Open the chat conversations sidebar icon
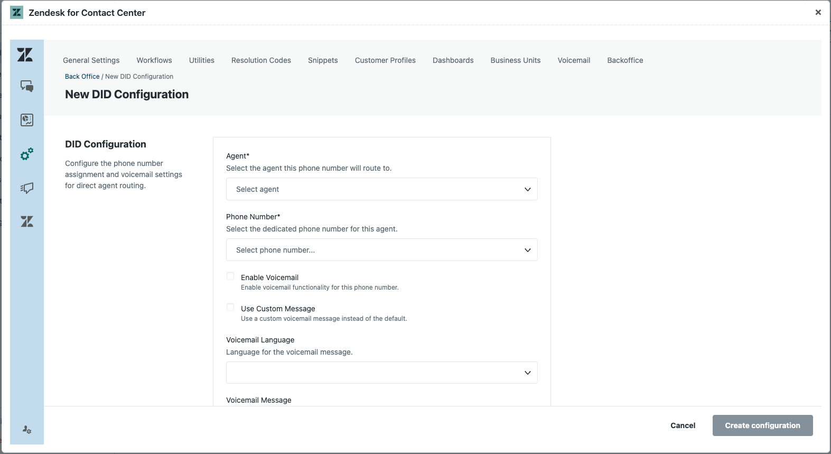This screenshot has width=831, height=454. point(27,86)
